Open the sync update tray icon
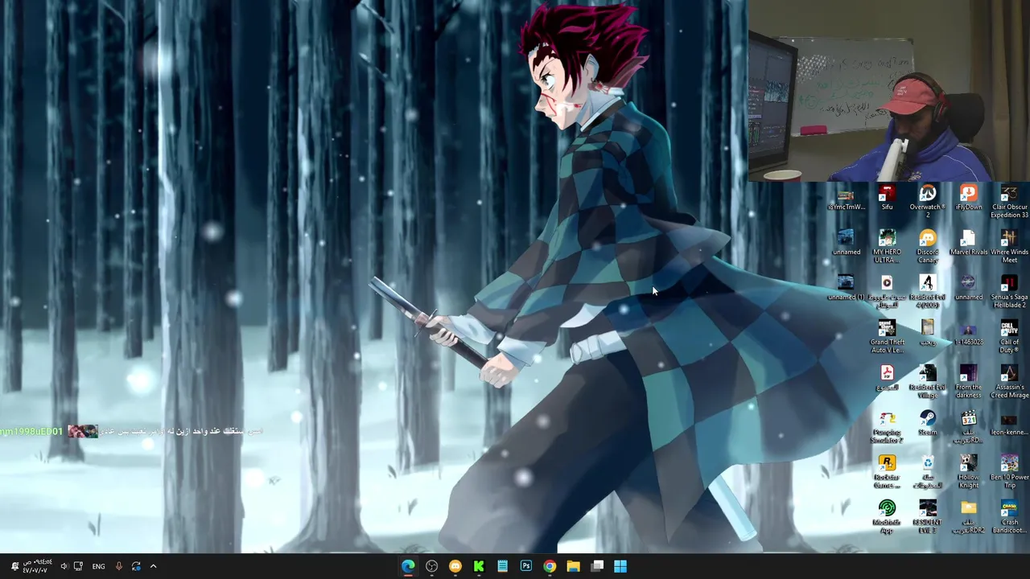1030x579 pixels. click(136, 566)
